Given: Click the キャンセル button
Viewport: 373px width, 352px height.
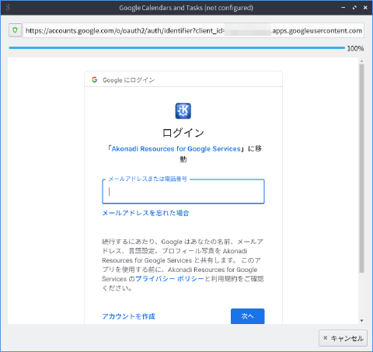Looking at the screenshot, I should tap(343, 338).
